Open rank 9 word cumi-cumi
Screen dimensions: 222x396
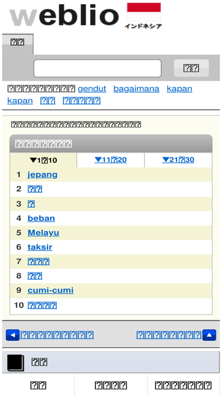pyautogui.click(x=50, y=290)
